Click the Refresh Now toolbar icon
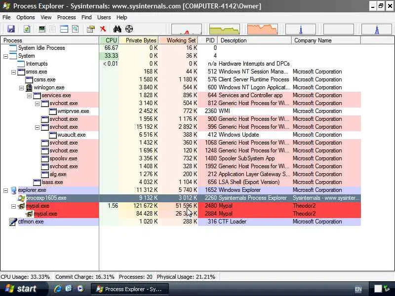 27,29
